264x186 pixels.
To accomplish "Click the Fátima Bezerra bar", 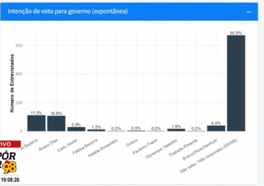I will [x=96, y=130].
